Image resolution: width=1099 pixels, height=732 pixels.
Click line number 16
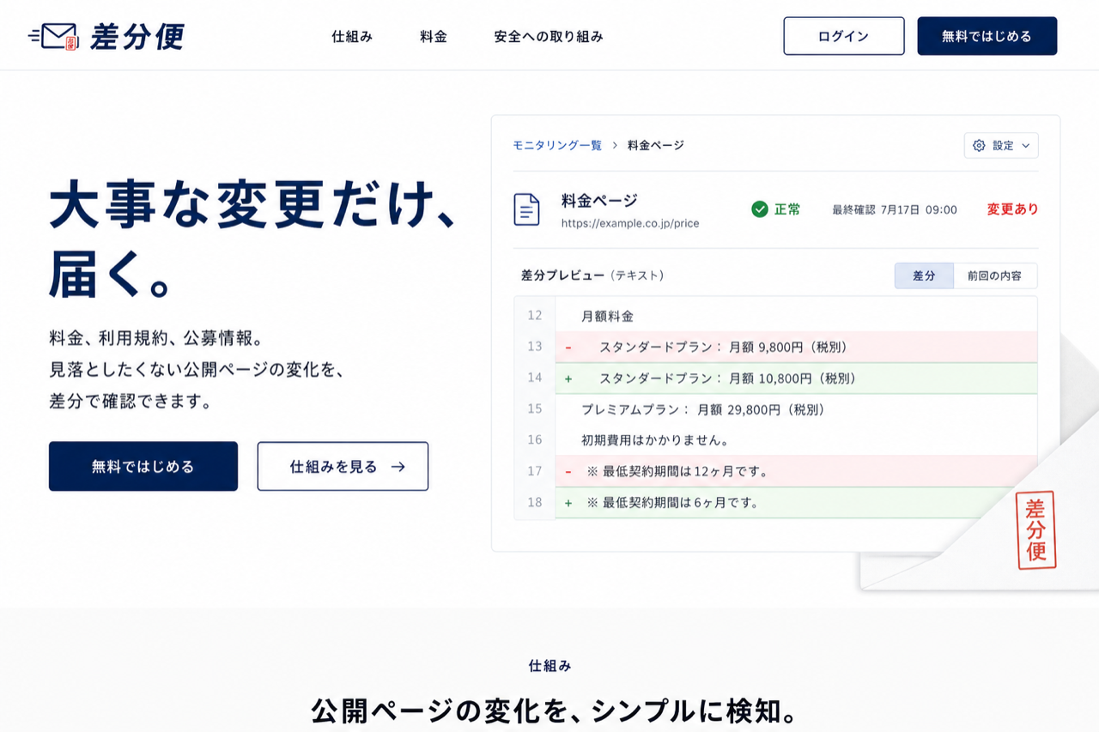535,439
